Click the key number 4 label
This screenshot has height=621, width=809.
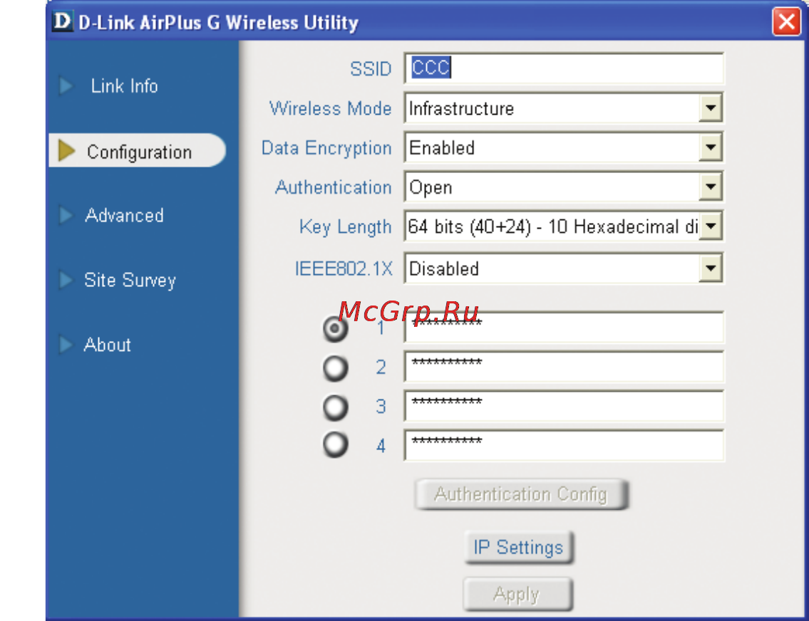(x=381, y=446)
